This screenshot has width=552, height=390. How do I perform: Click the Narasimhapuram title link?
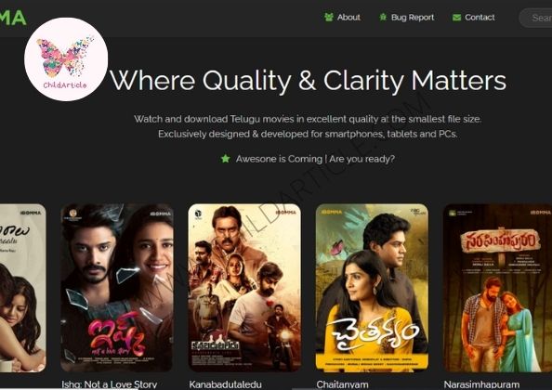[x=481, y=384]
